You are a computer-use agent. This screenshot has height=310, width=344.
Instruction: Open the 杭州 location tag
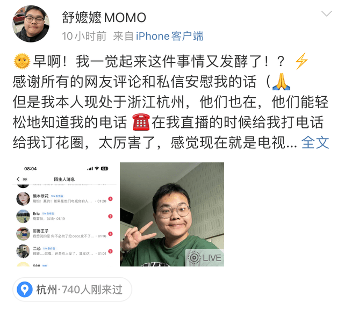click(x=73, y=290)
